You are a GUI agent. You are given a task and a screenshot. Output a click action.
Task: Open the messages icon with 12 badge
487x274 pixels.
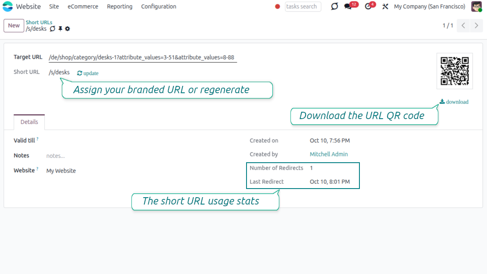(348, 6)
